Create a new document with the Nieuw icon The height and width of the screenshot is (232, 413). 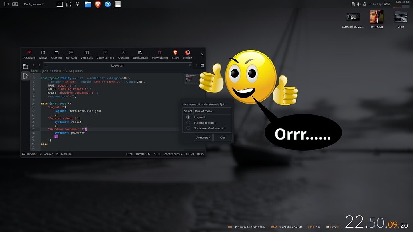(x=43, y=54)
